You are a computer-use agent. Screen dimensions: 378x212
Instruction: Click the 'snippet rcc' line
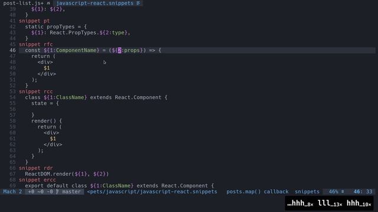[35, 92]
